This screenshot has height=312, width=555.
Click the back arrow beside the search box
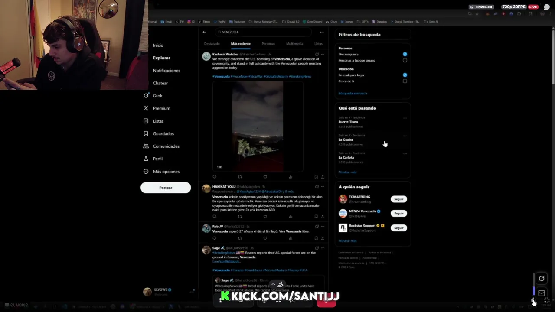click(x=204, y=32)
